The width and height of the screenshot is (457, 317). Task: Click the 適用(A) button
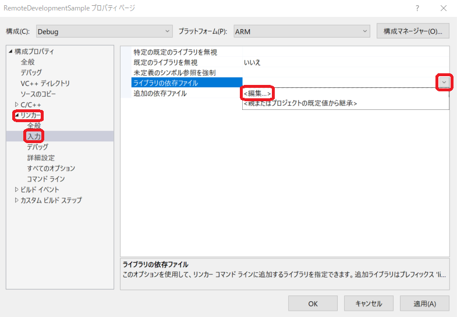[424, 304]
